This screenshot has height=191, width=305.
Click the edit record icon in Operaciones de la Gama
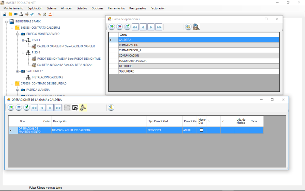(27, 108)
